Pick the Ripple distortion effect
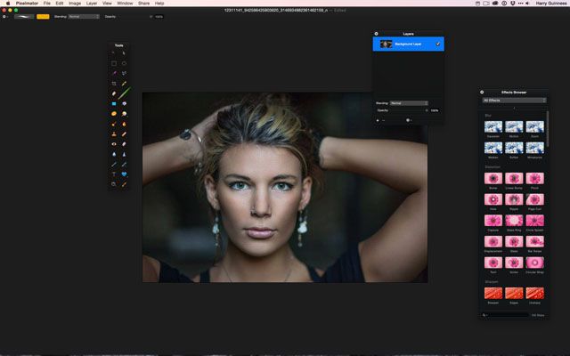This screenshot has width=570, height=356. click(x=514, y=198)
